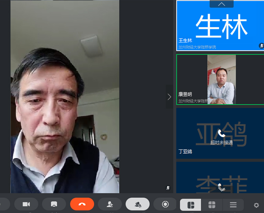Start recording with the record icon
Viewport: 264px width, 213px height.
[x=165, y=204]
